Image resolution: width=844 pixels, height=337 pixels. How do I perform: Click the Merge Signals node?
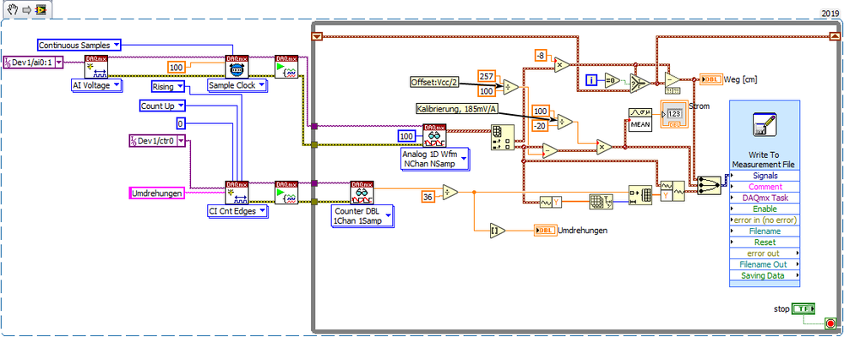pos(709,186)
